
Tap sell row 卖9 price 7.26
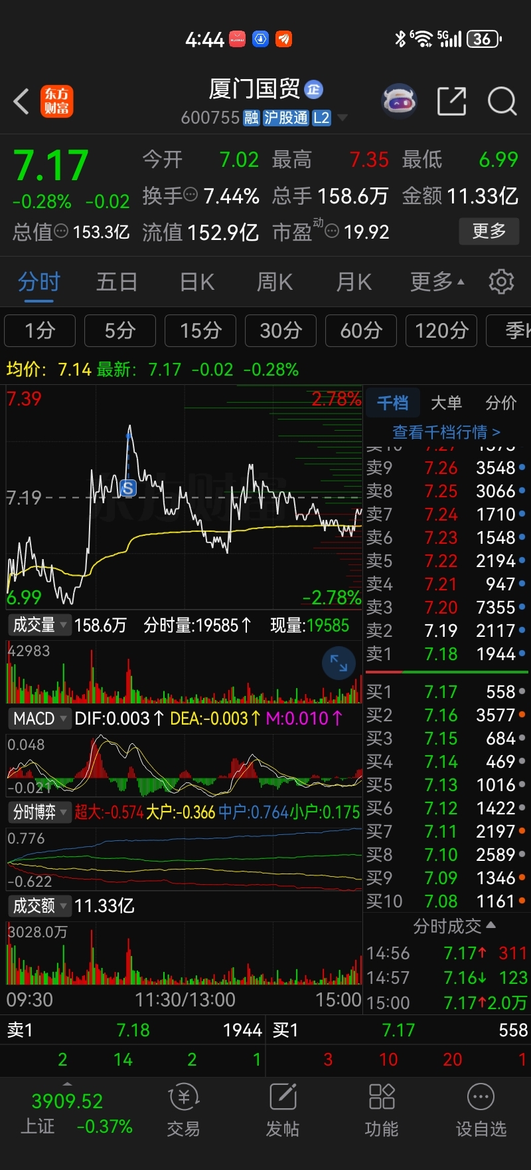click(x=441, y=468)
